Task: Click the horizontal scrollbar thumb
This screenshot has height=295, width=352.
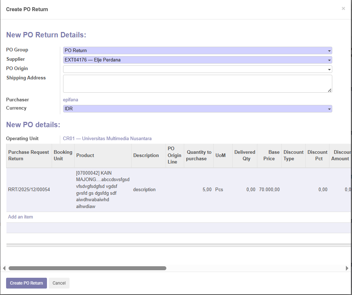Action: [x=87, y=268]
